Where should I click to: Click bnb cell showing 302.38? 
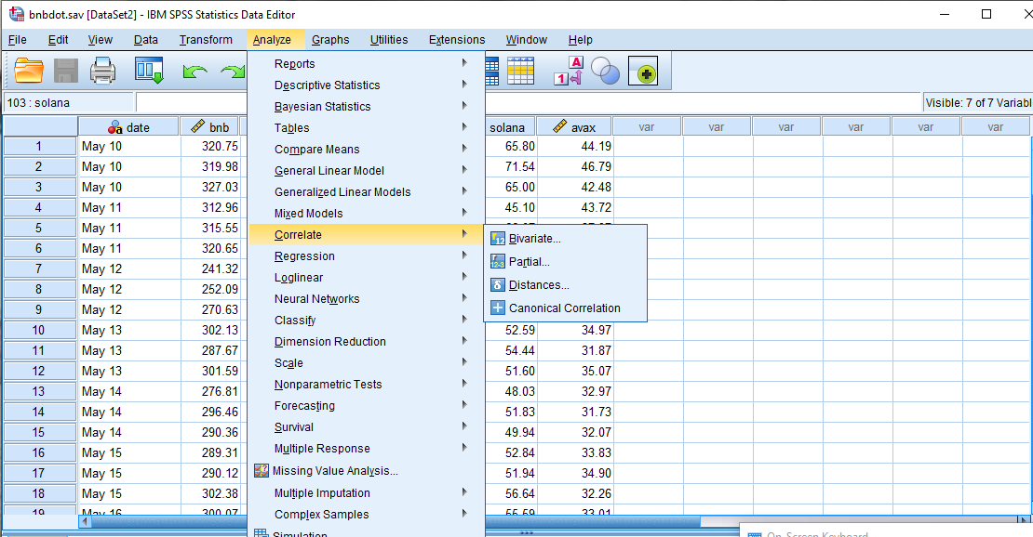210,493
